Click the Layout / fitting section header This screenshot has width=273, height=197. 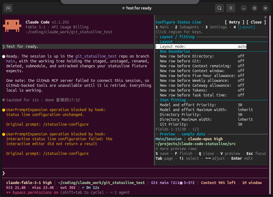coord(177,37)
